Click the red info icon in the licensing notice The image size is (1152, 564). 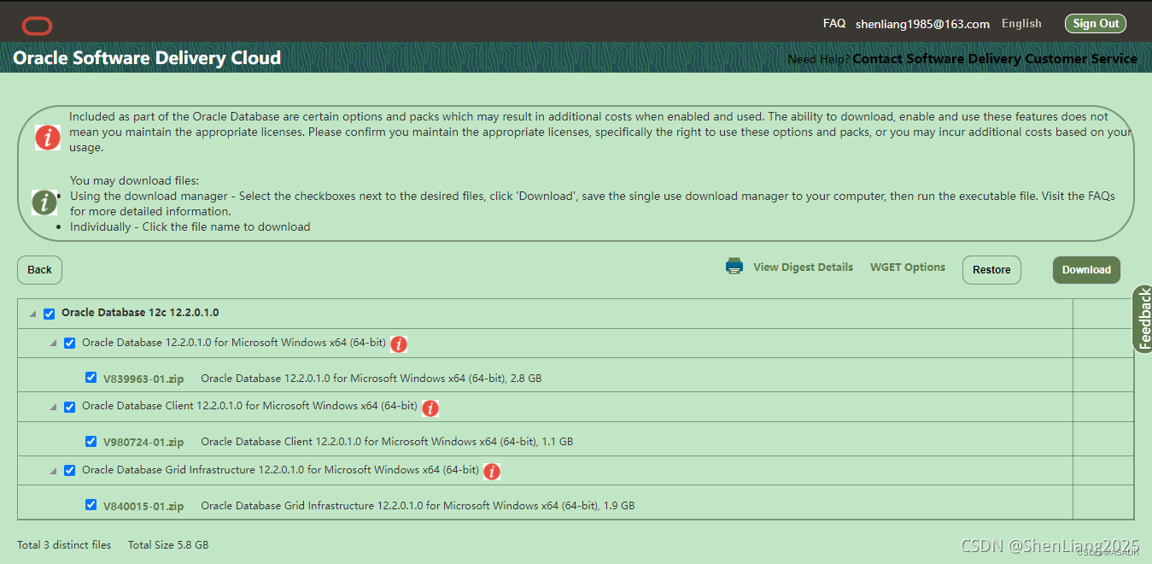[x=48, y=137]
